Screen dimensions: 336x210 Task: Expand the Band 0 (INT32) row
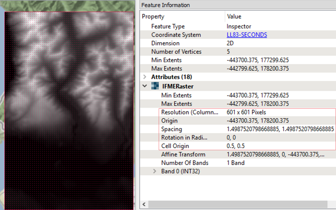(155, 171)
